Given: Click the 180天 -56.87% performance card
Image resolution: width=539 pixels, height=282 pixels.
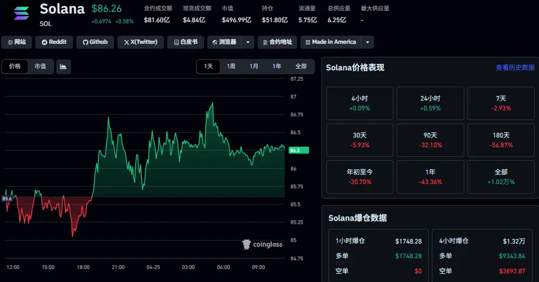Looking at the screenshot, I should [501, 140].
